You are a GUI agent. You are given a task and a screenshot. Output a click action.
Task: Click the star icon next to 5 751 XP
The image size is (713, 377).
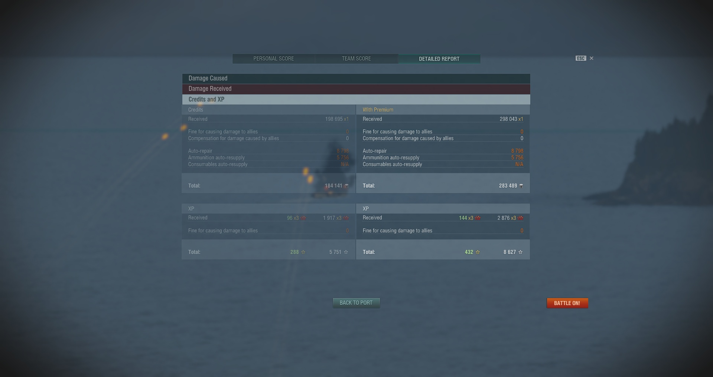[x=346, y=252]
